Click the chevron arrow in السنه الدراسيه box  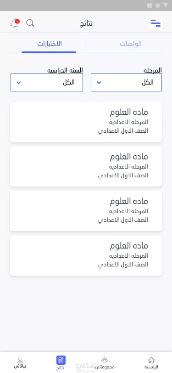[19, 83]
